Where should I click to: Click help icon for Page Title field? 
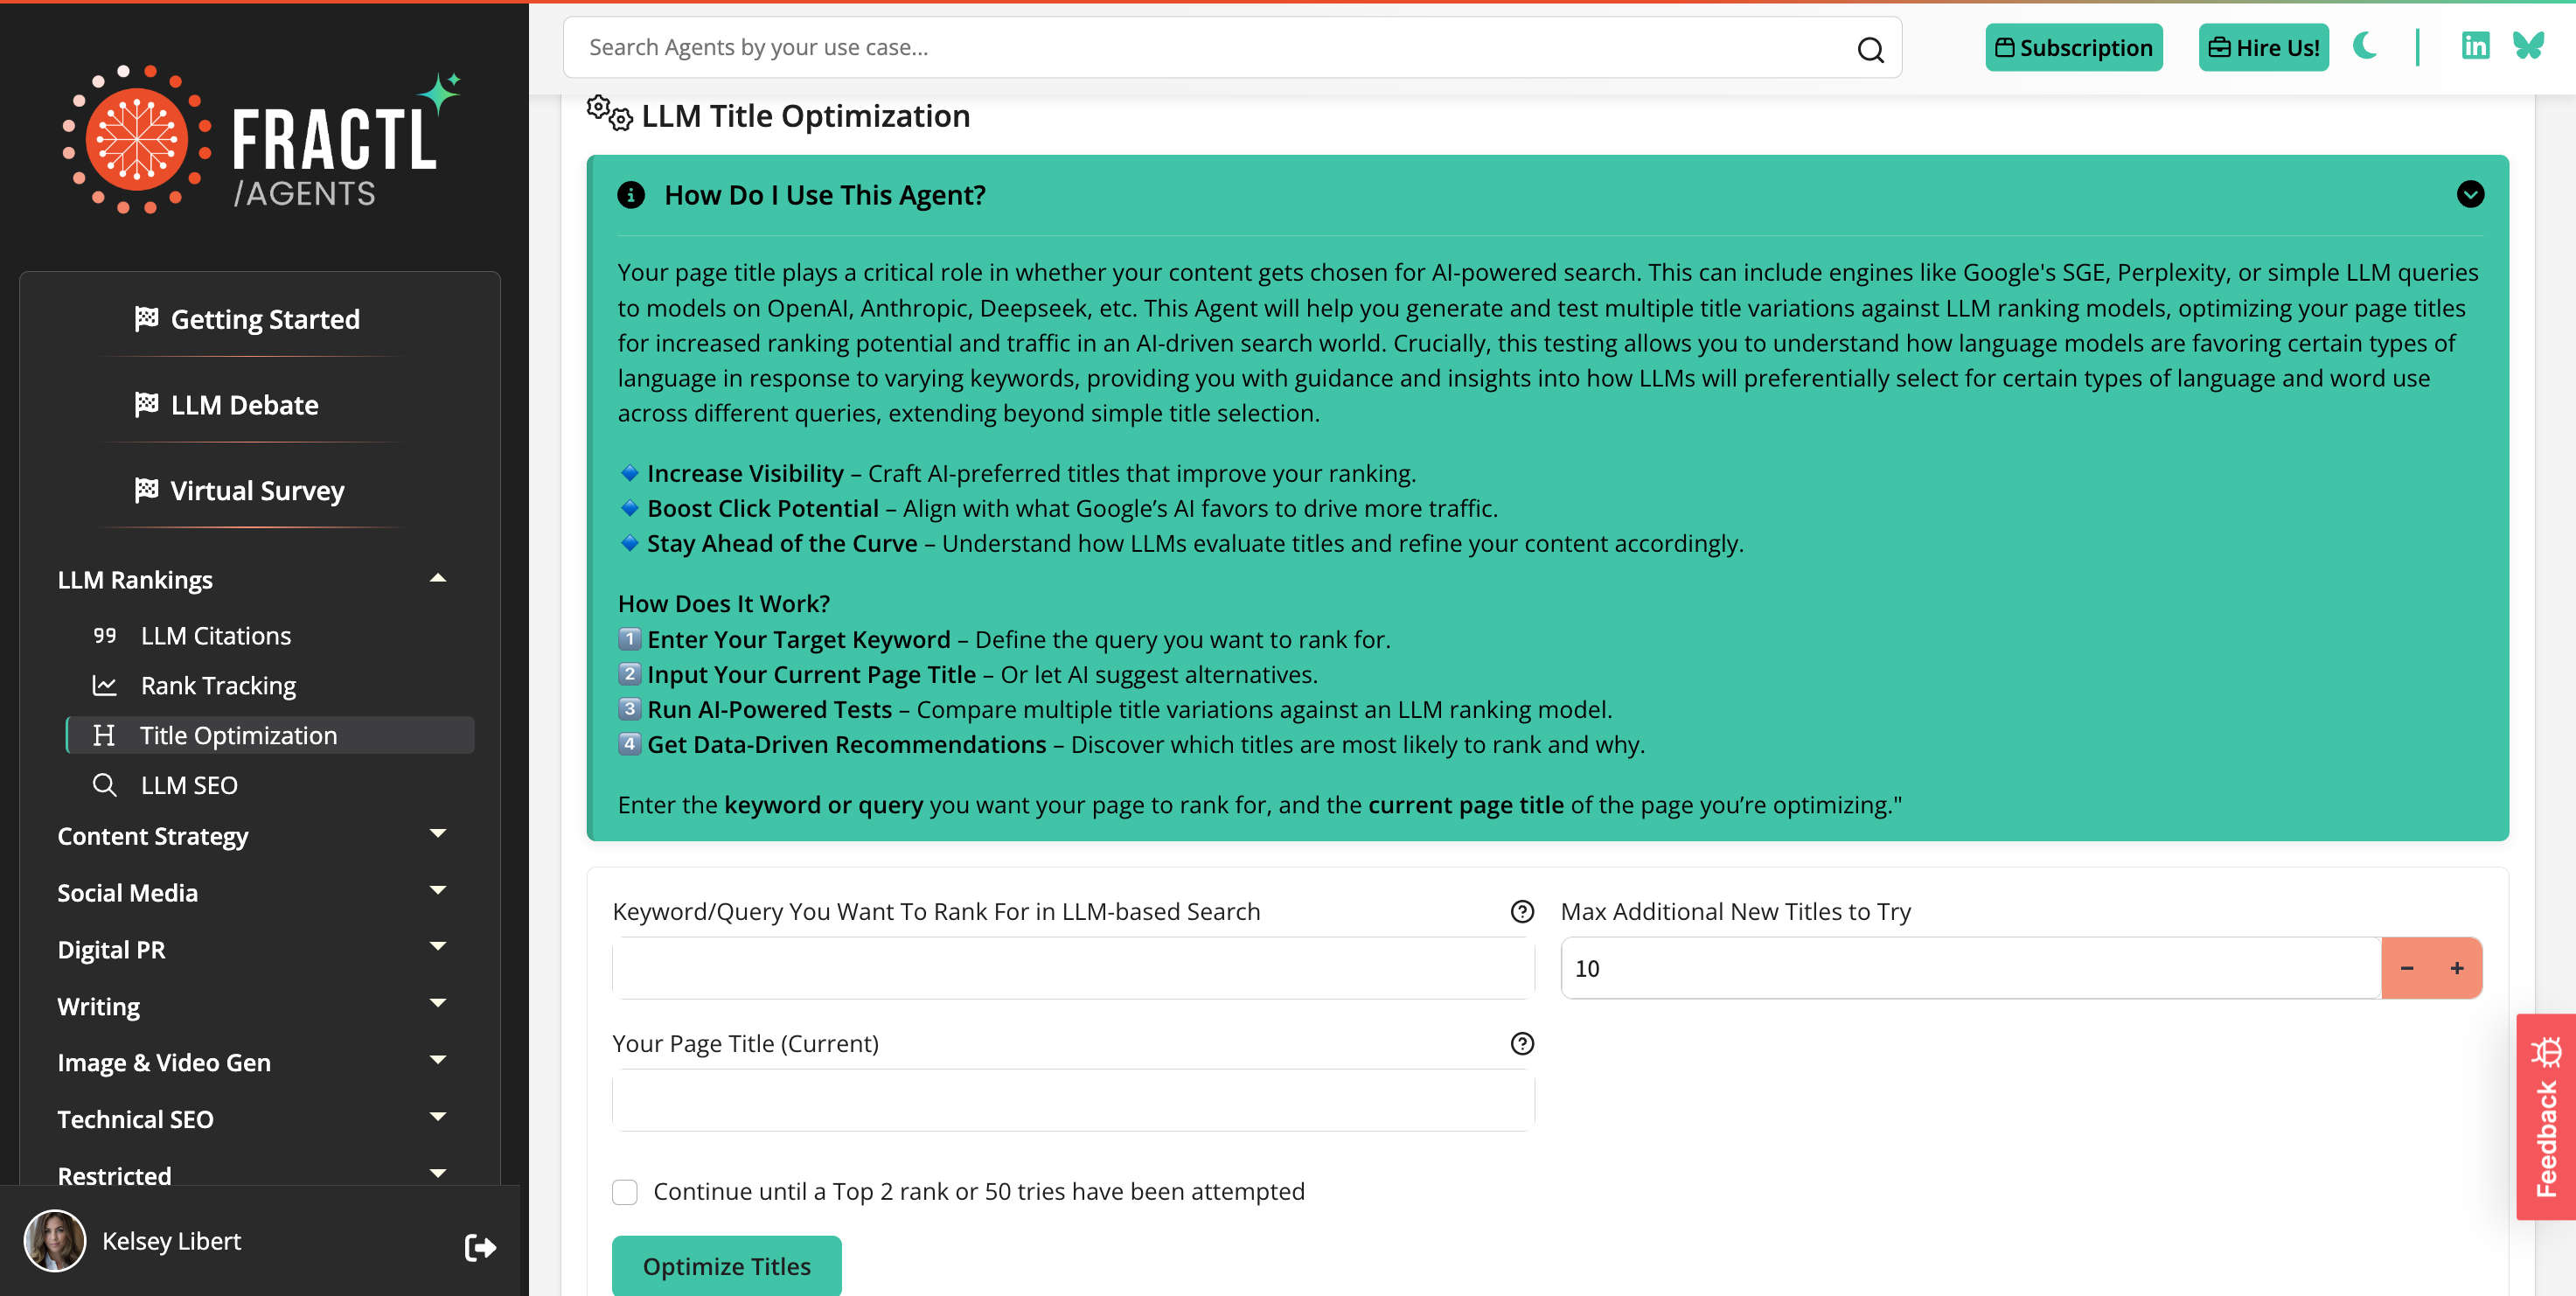tap(1521, 1043)
